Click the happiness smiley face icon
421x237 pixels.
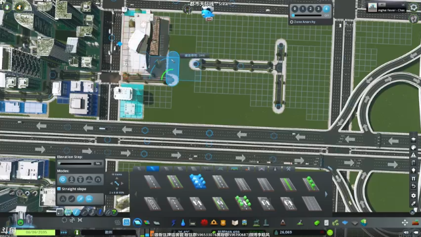coord(330,232)
